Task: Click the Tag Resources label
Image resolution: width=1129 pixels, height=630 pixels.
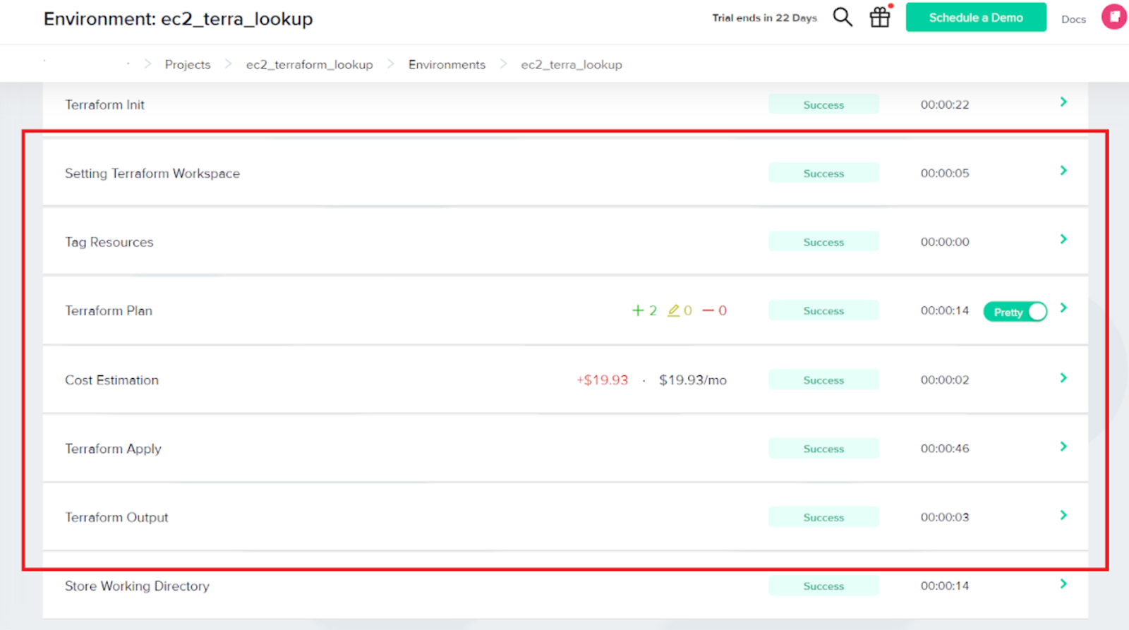Action: tap(109, 242)
